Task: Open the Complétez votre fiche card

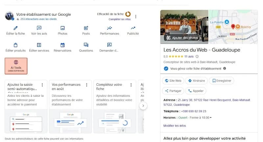Action: pyautogui.click(x=115, y=107)
